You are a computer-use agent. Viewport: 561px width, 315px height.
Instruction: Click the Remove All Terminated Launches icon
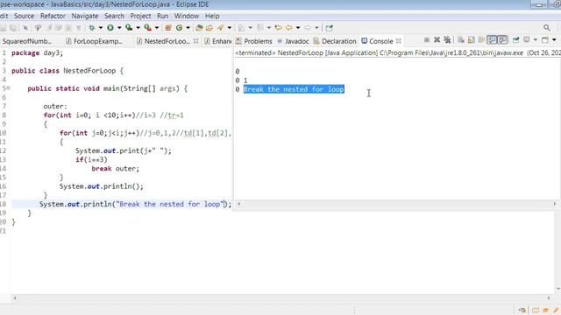[447, 40]
